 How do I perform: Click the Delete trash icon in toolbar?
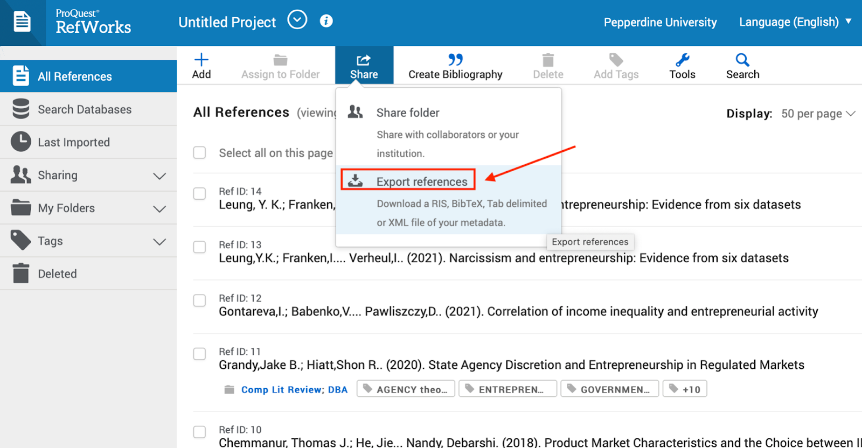(x=548, y=59)
